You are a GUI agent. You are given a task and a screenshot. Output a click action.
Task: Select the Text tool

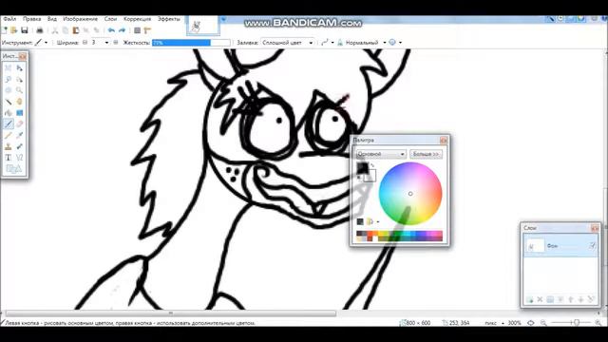point(9,158)
